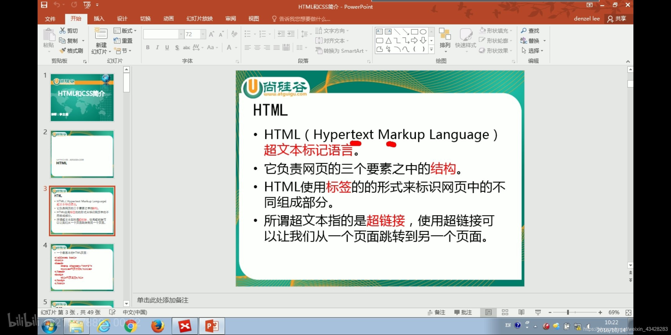Fit slide to current window icon

[628, 312]
